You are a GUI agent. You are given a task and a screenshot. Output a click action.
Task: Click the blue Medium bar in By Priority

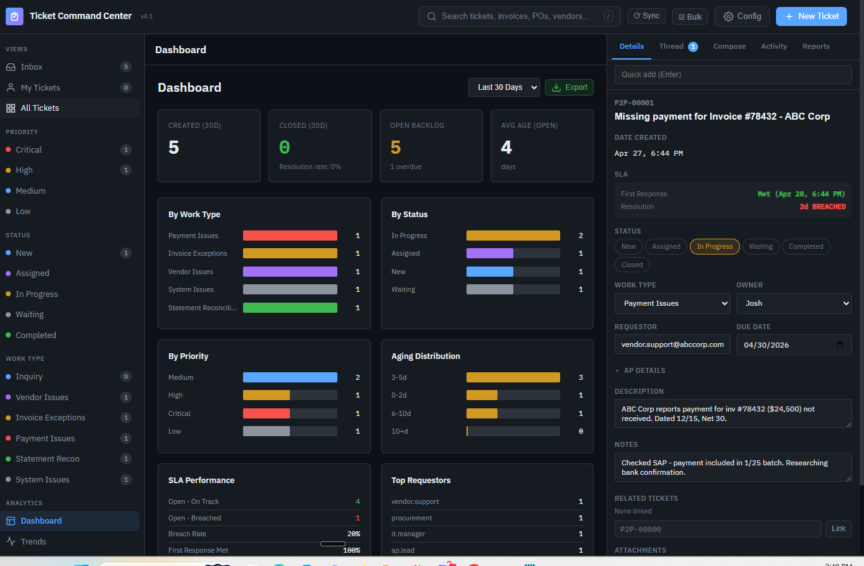click(290, 377)
